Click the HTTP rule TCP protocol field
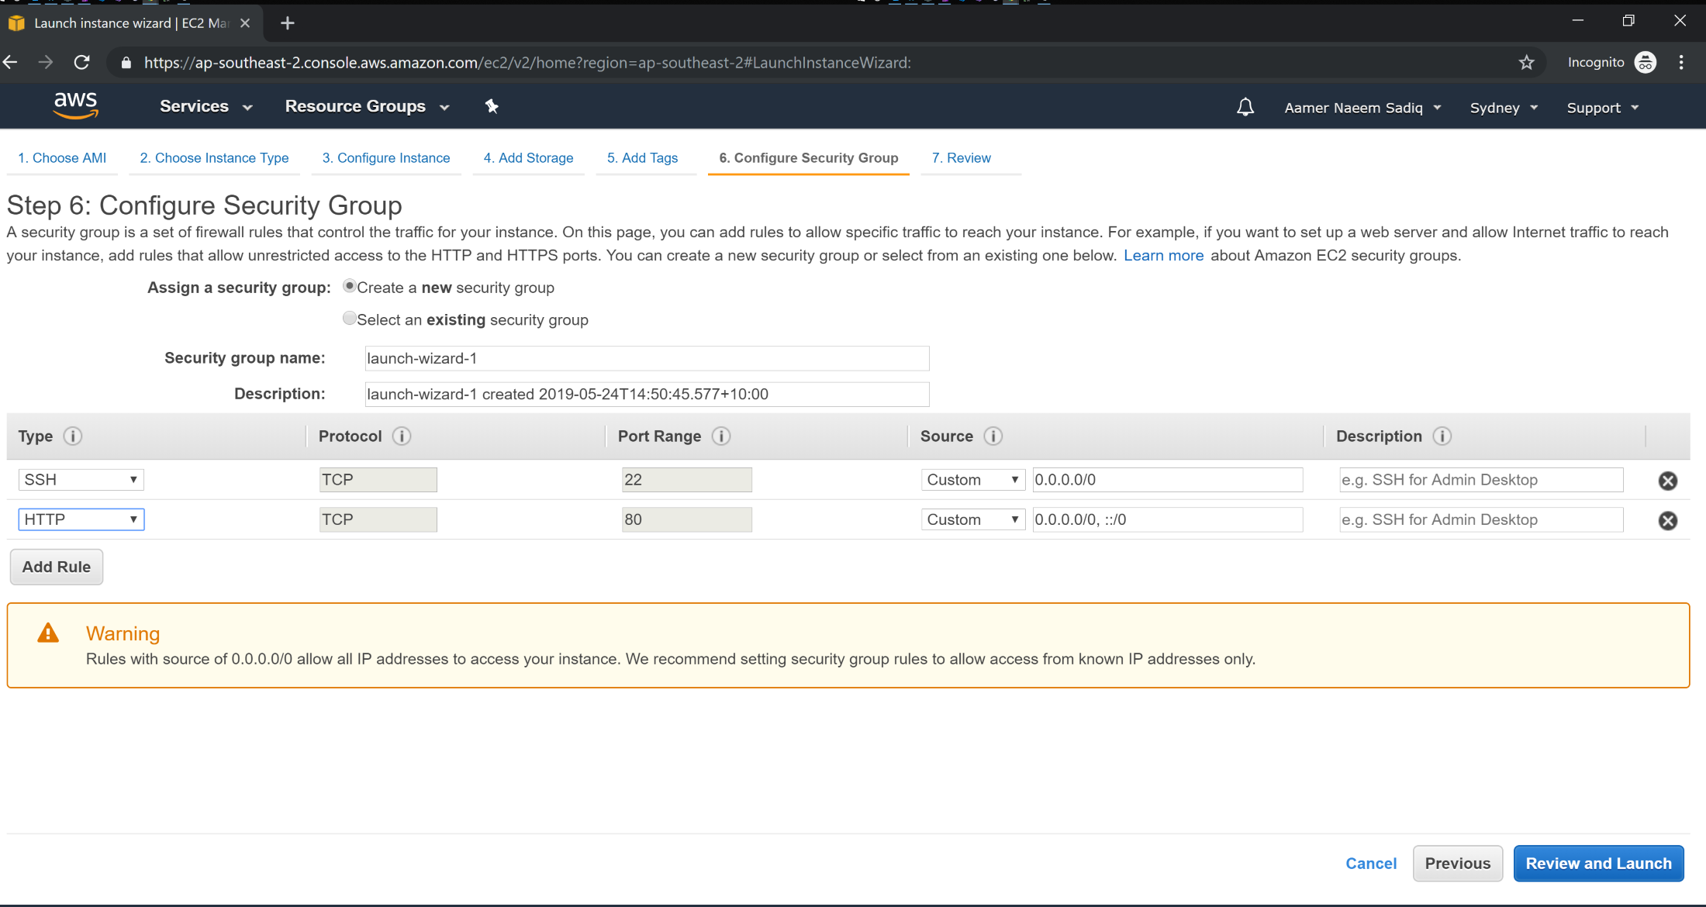1706x907 pixels. 378,519
